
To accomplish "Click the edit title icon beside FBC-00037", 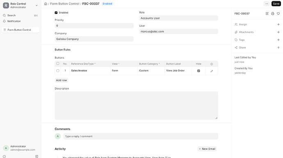I will (267, 14).
